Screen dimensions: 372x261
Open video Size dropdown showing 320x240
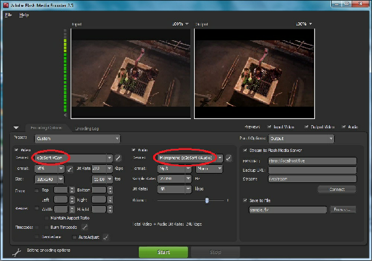[49, 179]
